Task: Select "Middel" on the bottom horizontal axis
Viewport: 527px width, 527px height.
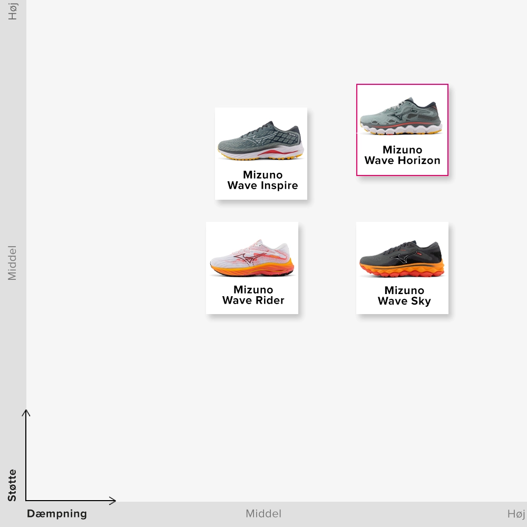Action: pos(263,514)
